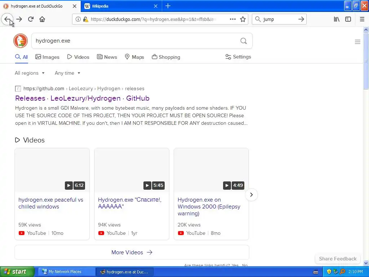The width and height of the screenshot is (369, 277).
Task: Bookmark this page with the star icon
Action: pyautogui.click(x=243, y=19)
